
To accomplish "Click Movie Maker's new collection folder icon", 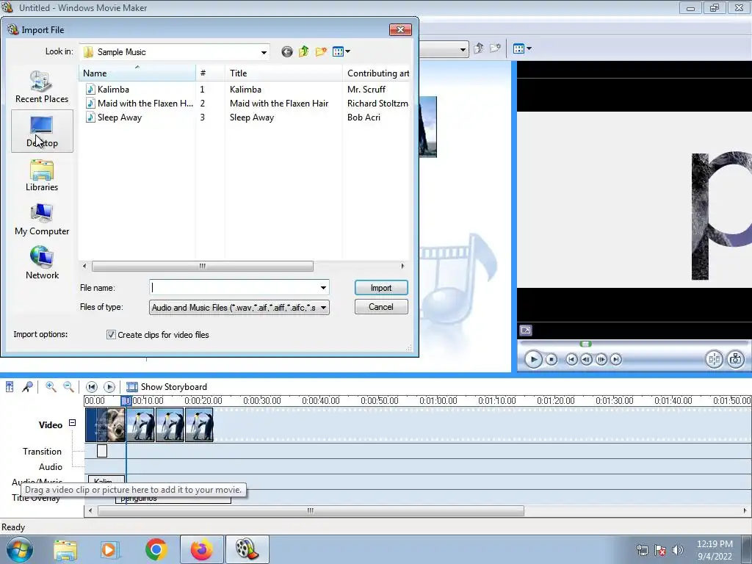I will point(495,48).
